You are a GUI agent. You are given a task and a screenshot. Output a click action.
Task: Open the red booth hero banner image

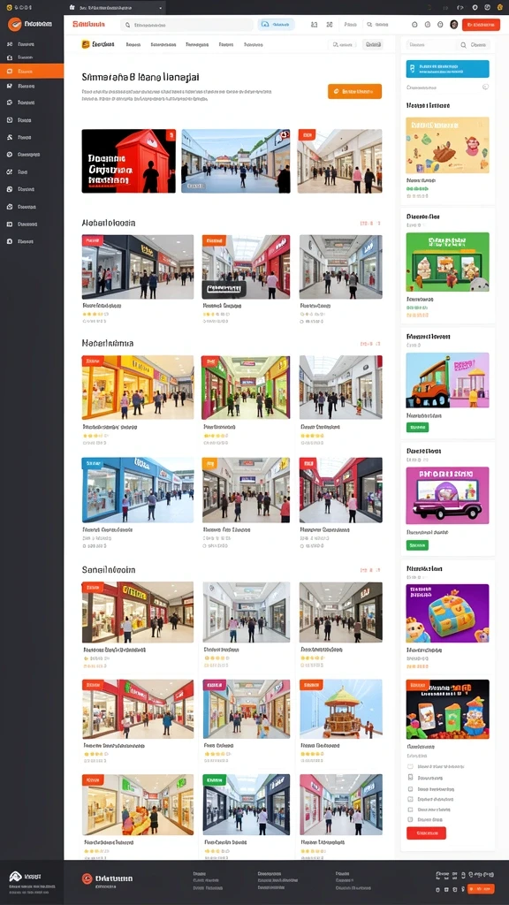click(129, 161)
